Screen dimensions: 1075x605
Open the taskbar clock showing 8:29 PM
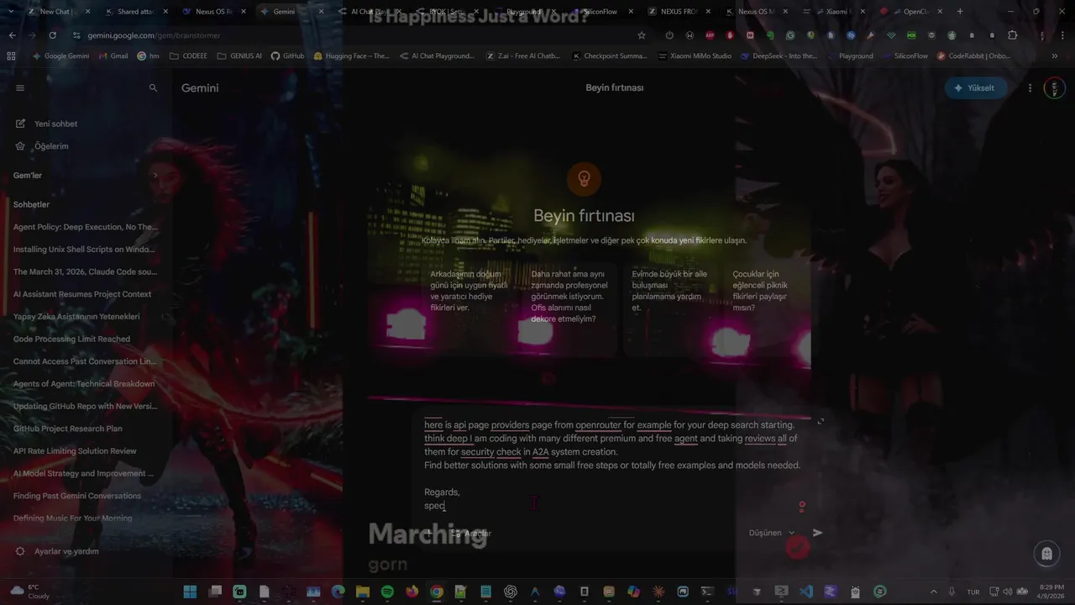(x=1051, y=592)
